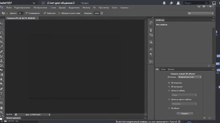Close the Снимок.JPG document tab
Screen dimensions: 220x123
(37, 18)
